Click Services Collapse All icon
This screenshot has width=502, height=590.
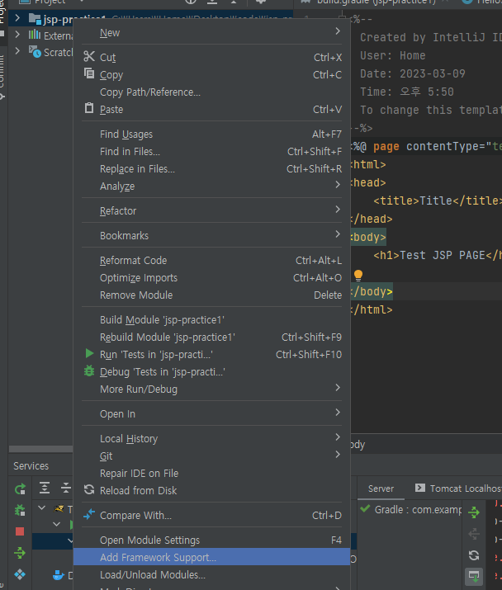[x=66, y=488]
